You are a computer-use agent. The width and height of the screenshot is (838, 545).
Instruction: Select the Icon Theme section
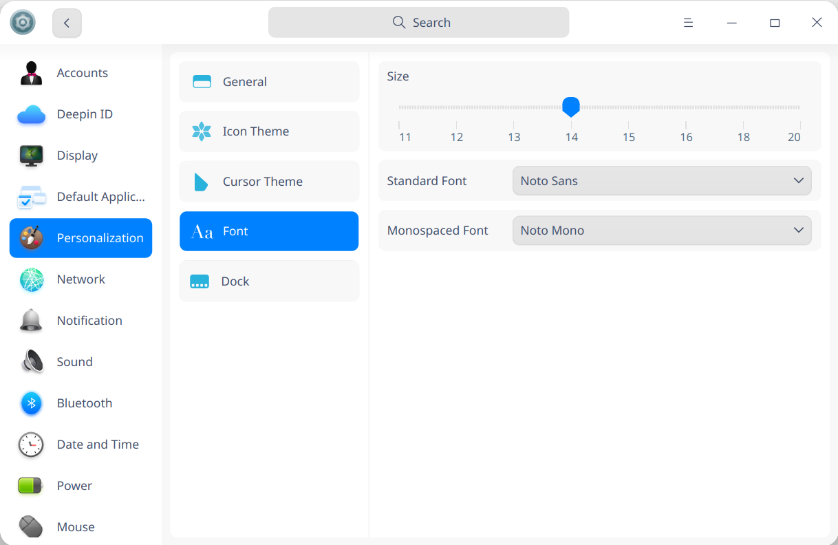pyautogui.click(x=269, y=131)
